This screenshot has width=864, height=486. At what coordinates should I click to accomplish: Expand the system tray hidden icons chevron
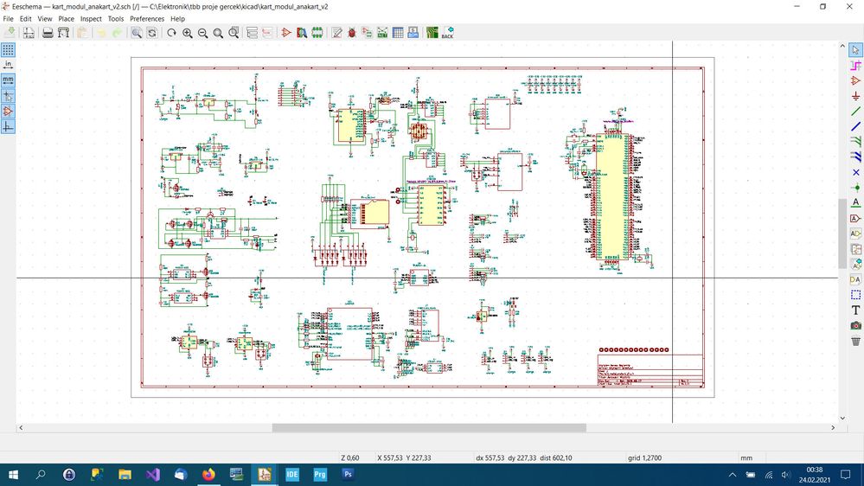tap(733, 475)
